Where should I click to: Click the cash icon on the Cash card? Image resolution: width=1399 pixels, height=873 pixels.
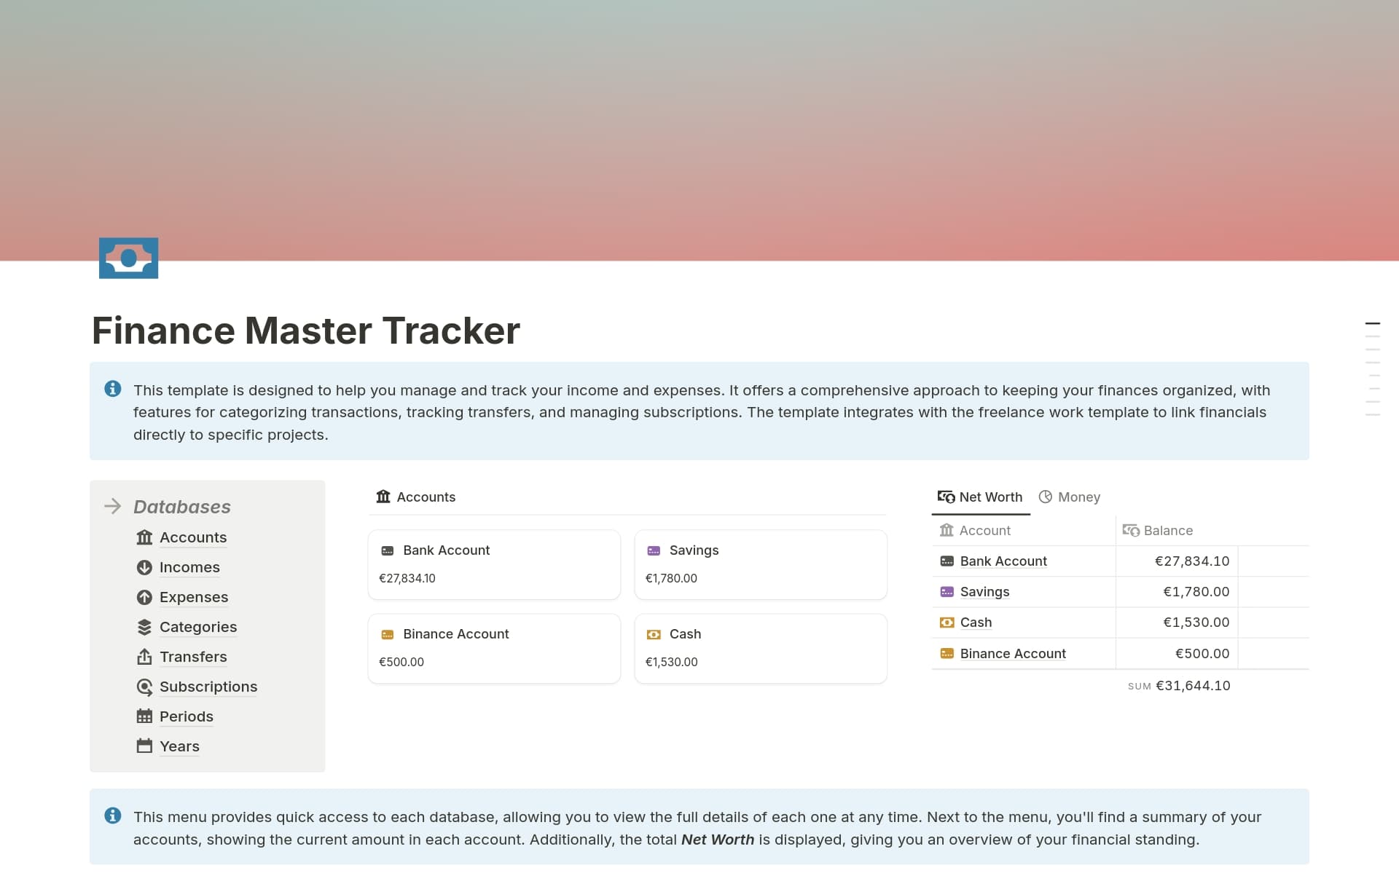tap(654, 634)
